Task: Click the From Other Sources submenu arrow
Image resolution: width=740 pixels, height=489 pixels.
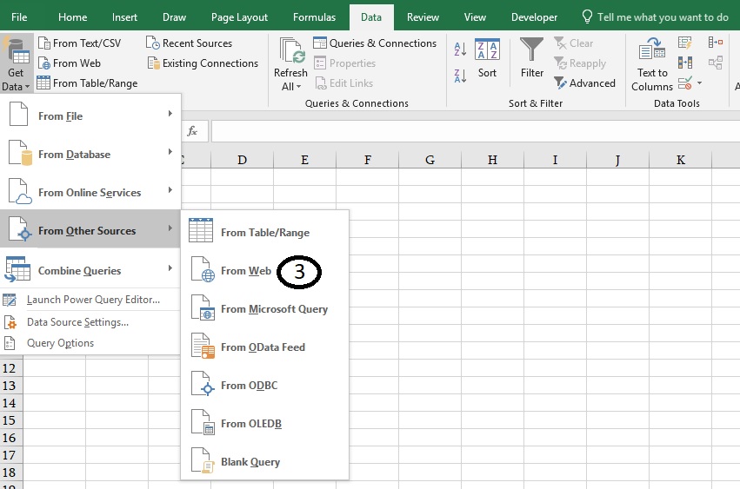Action: click(x=170, y=228)
